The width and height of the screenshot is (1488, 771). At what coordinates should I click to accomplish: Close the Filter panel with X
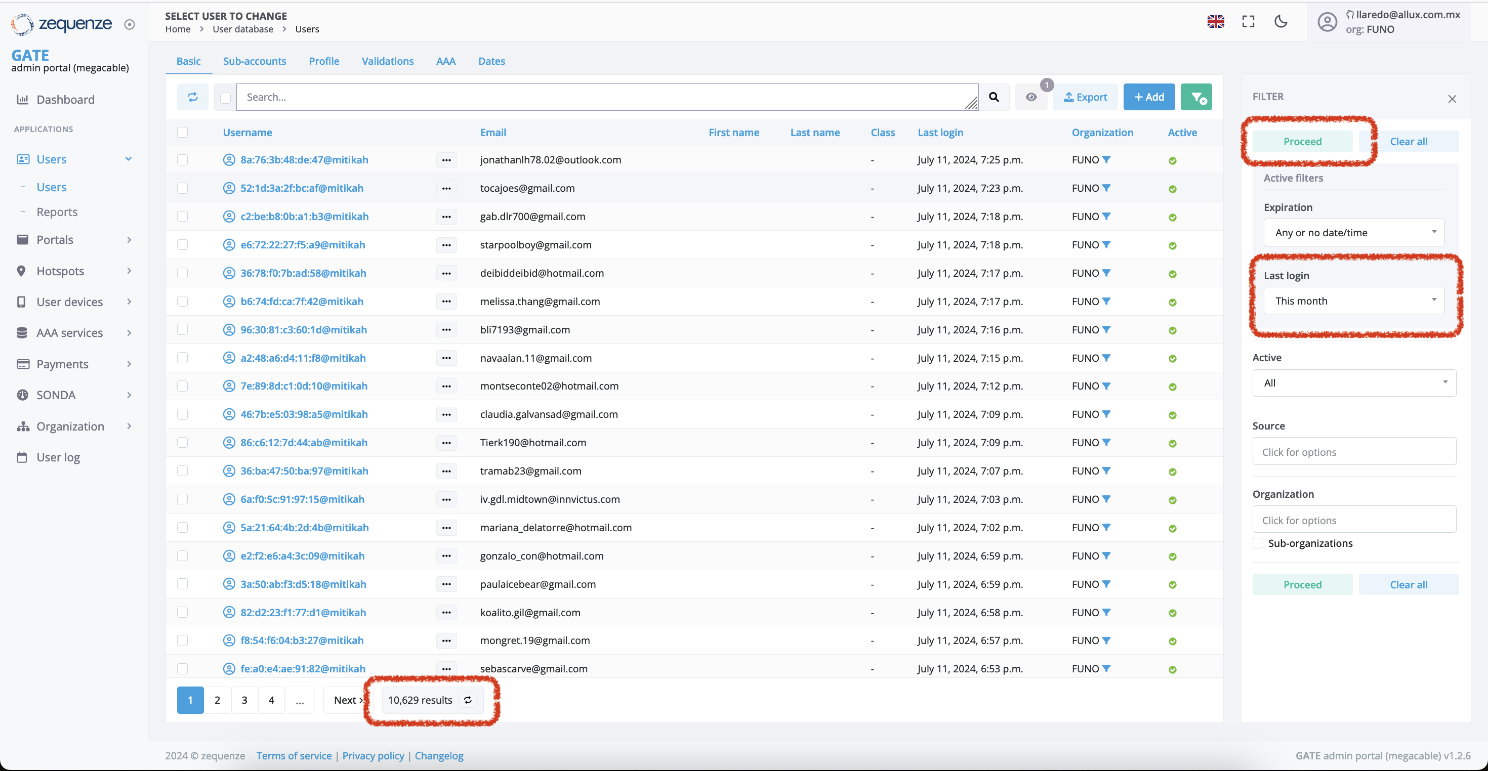1452,99
